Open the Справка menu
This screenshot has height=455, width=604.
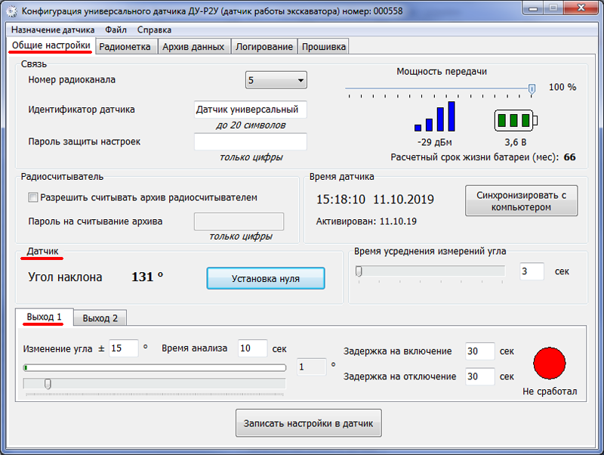tap(154, 29)
